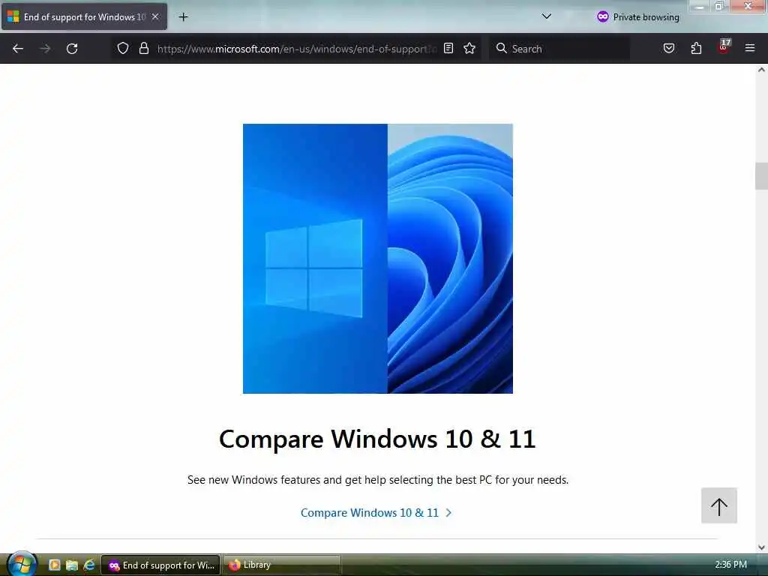Close the End of support tab

coord(155,16)
